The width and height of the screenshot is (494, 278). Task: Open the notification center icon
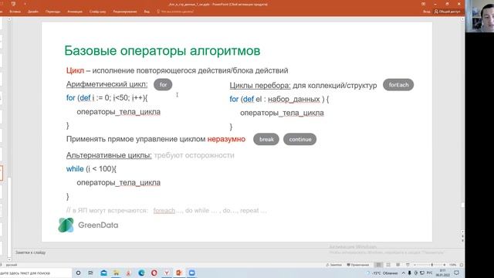click(456, 273)
